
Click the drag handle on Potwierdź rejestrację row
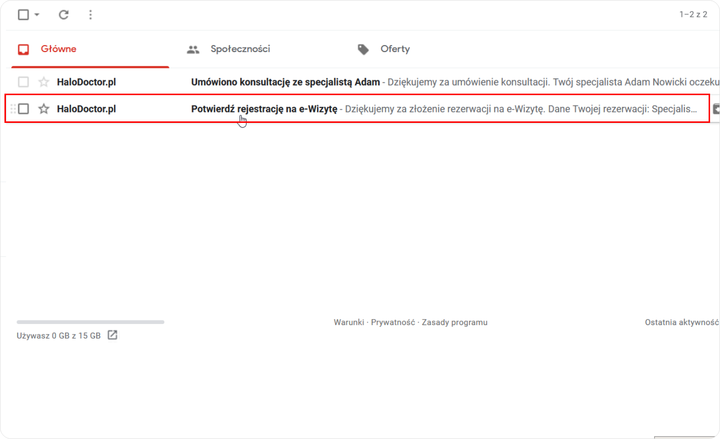coord(13,109)
